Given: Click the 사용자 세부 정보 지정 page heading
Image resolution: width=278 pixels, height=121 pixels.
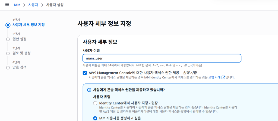Looking at the screenshot, I should 104,24.
